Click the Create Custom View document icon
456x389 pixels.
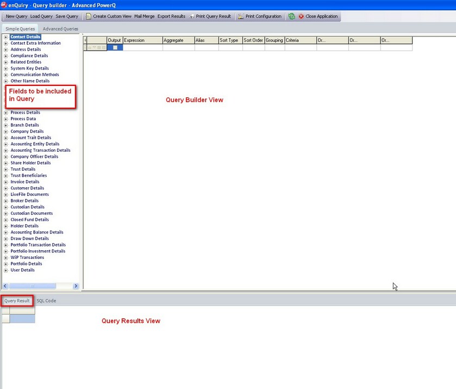89,16
